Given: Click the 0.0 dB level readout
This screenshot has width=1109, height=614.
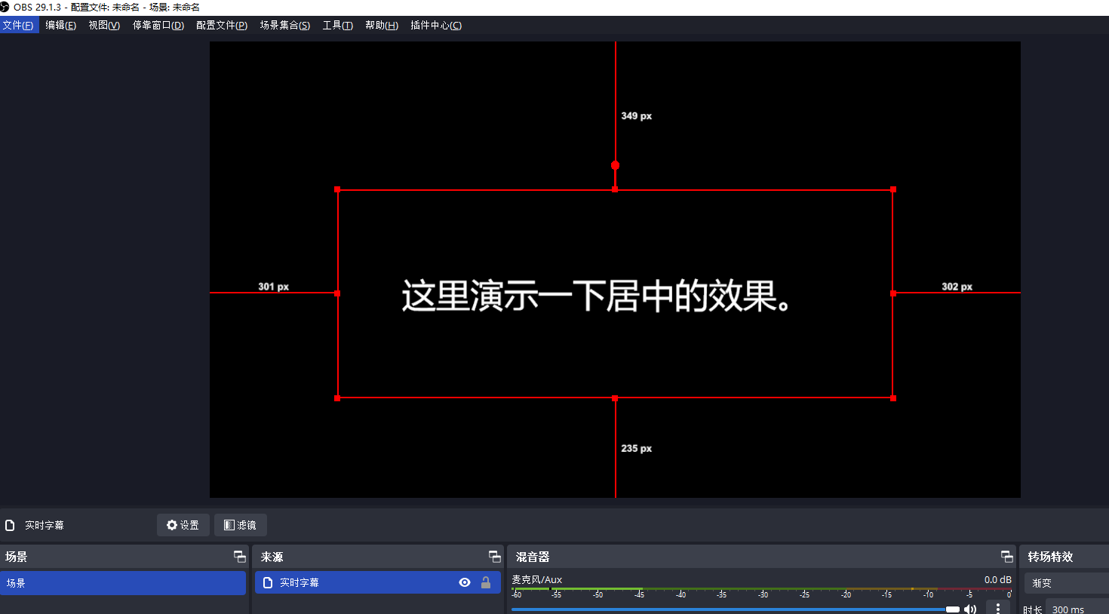Looking at the screenshot, I should pyautogui.click(x=997, y=579).
